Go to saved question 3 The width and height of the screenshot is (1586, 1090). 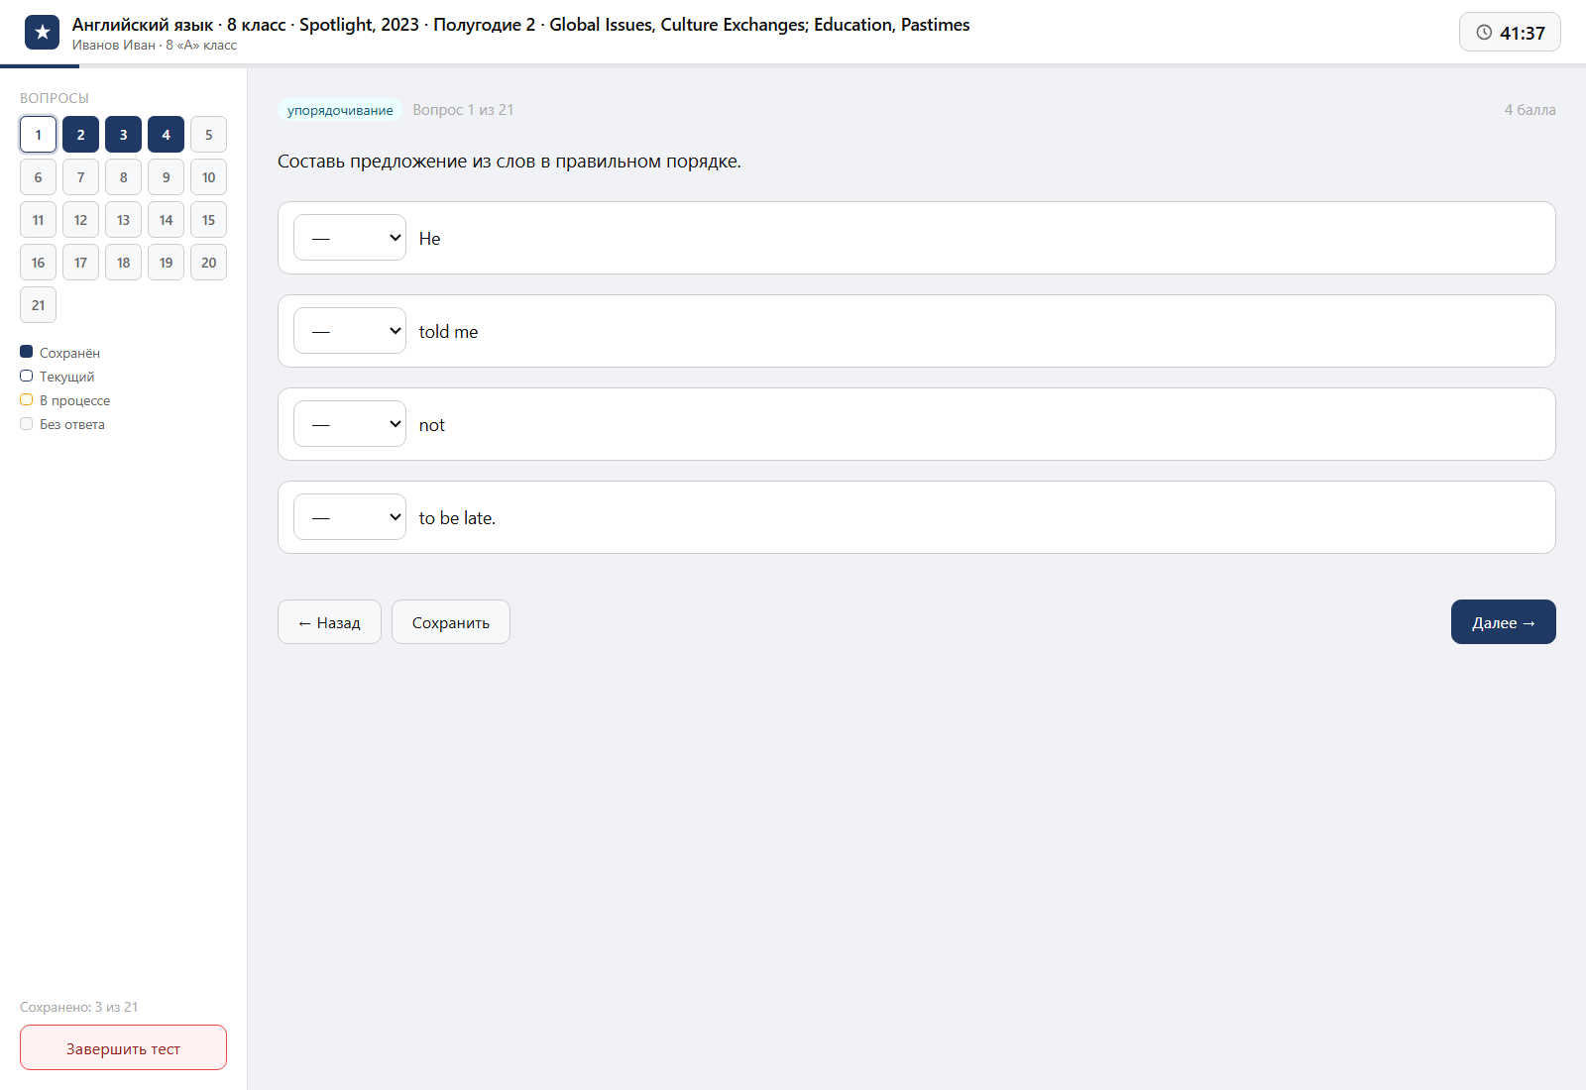coord(123,135)
